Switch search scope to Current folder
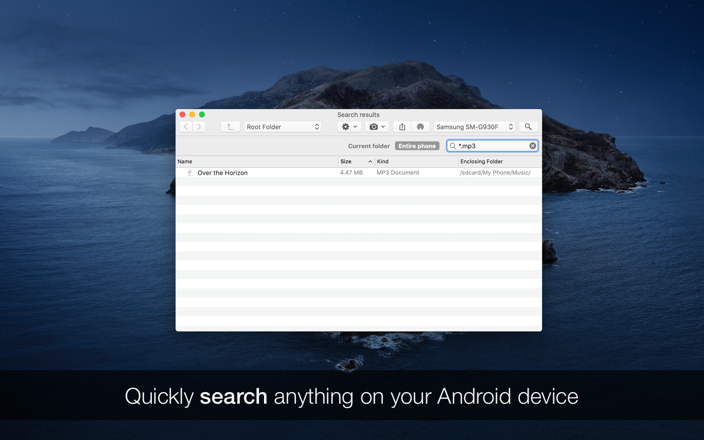 [369, 146]
